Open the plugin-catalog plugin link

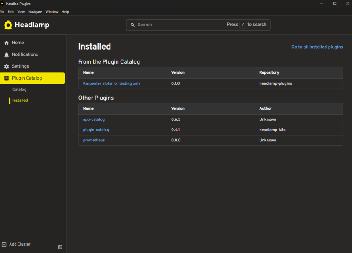coord(96,130)
